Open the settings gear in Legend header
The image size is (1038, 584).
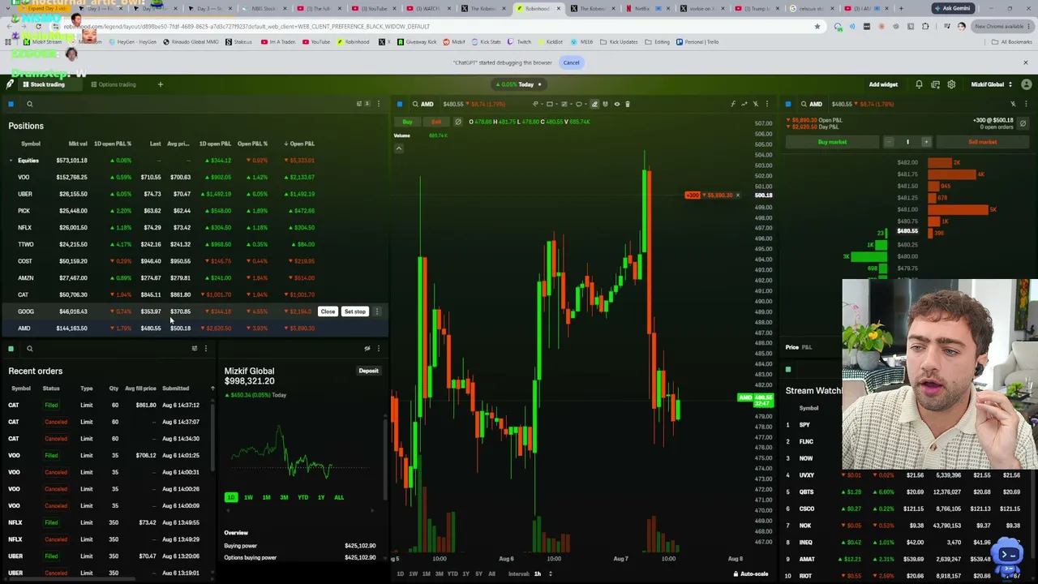[951, 84]
